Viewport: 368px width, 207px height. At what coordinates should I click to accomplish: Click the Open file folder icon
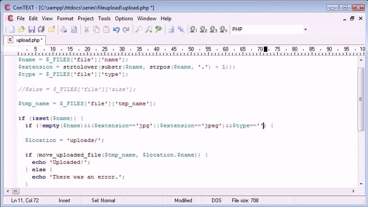[x=22, y=29]
